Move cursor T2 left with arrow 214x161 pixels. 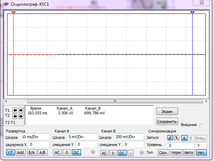(x=15, y=116)
